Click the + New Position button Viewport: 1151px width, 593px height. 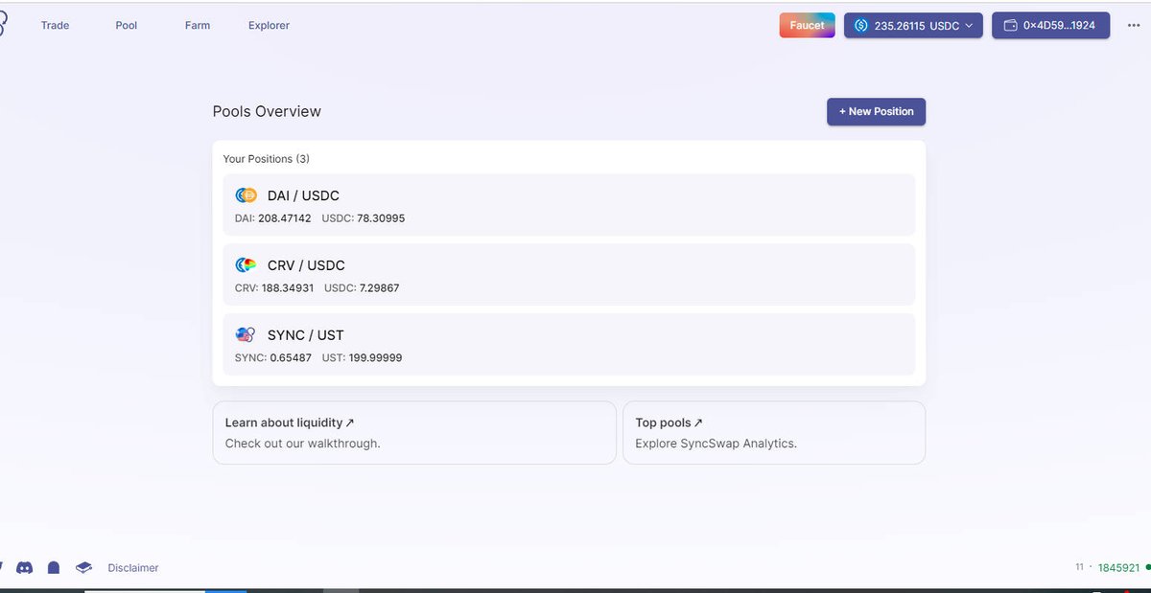coord(876,111)
